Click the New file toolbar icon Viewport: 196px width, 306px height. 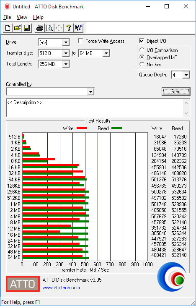(x=8, y=28)
